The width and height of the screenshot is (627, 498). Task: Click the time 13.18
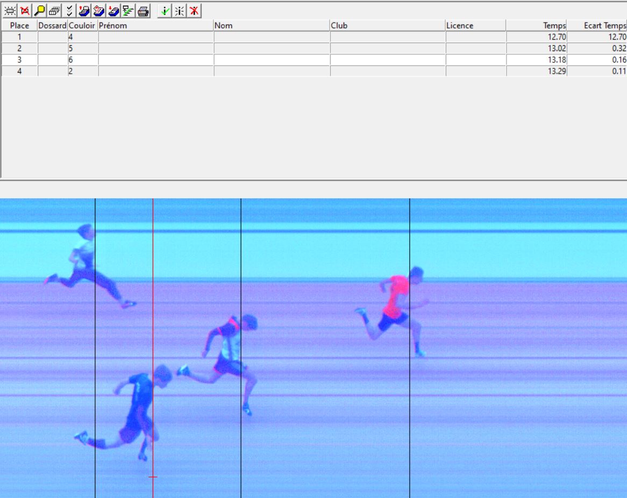tap(557, 60)
